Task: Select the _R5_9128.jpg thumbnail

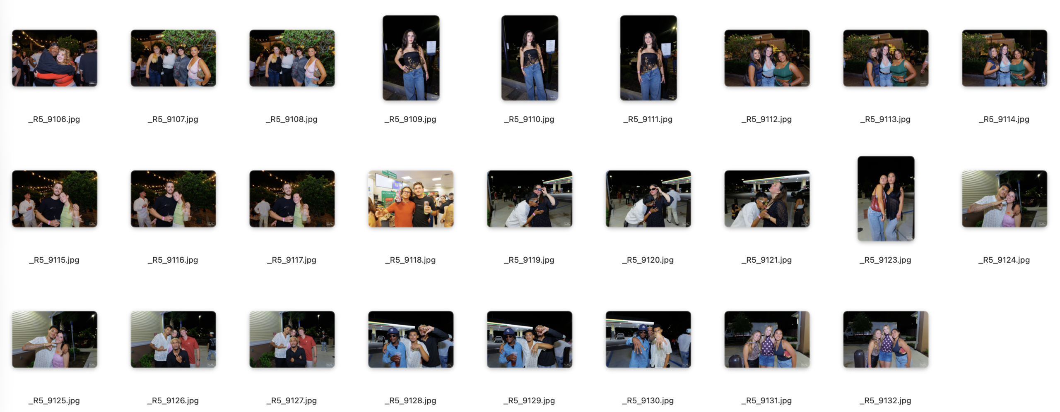Action: [411, 339]
